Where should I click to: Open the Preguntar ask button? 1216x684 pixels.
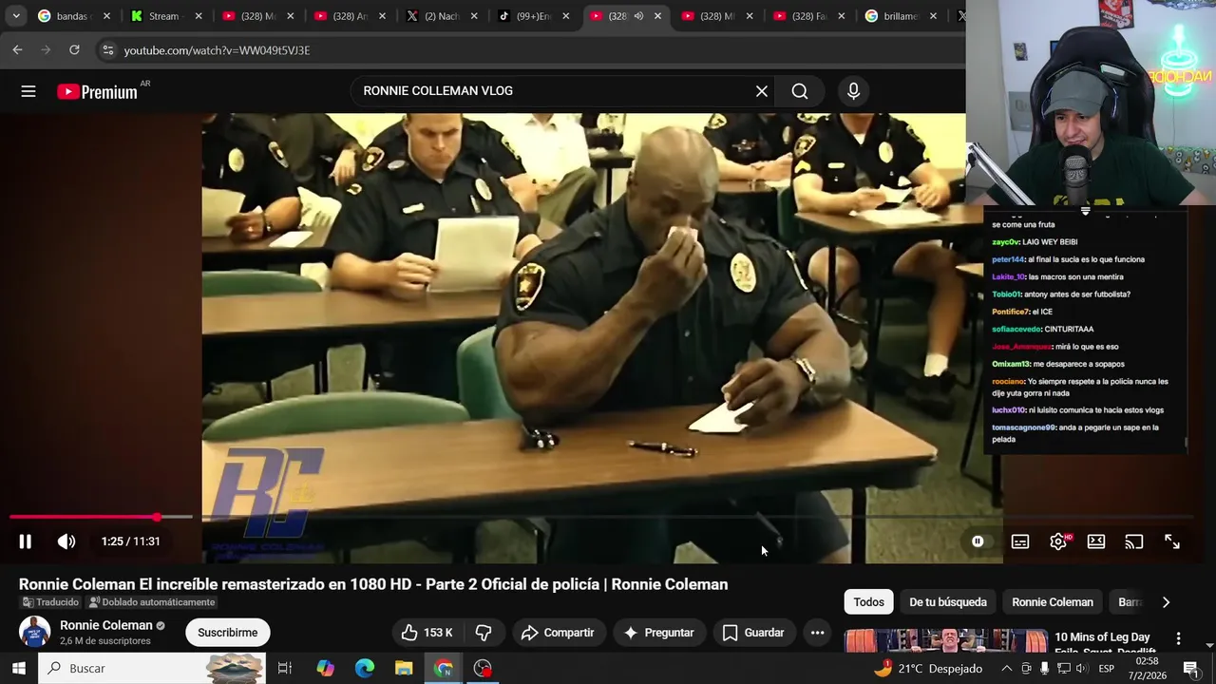click(659, 633)
